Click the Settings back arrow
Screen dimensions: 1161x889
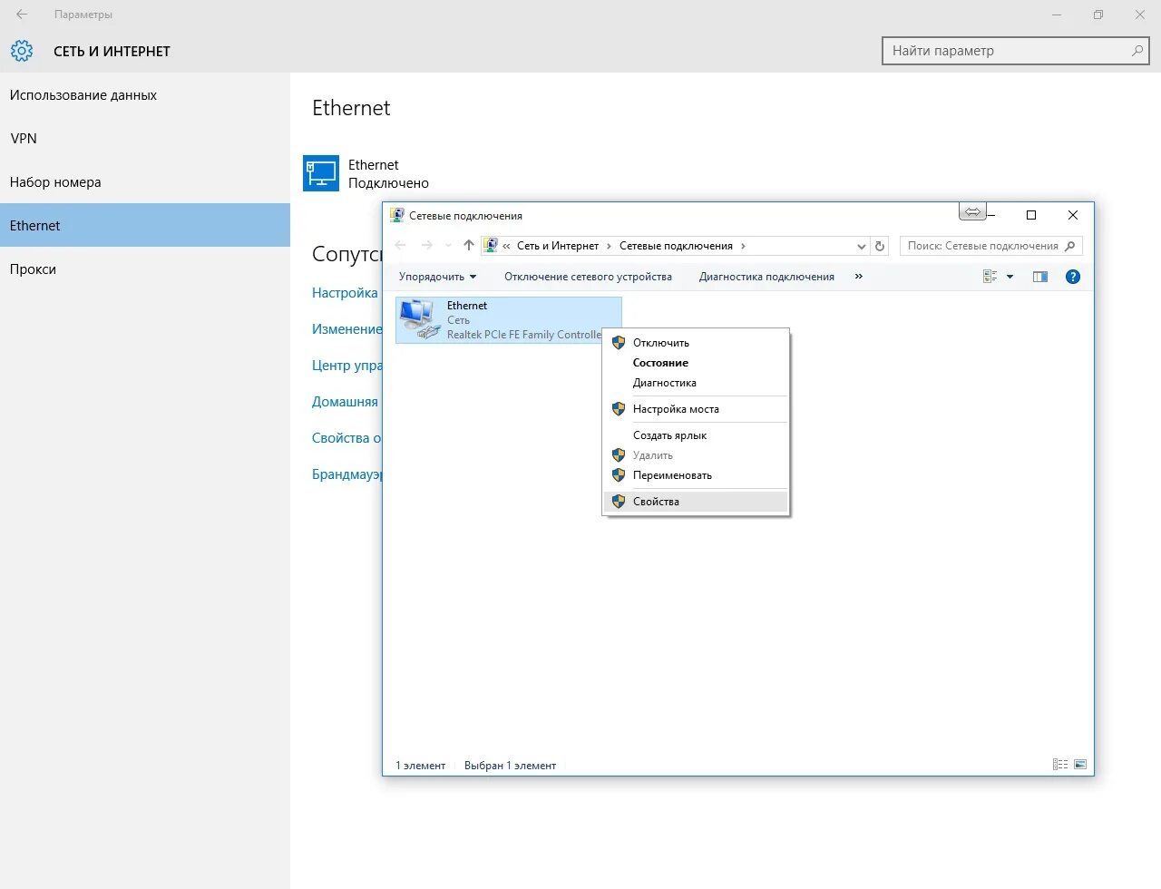click(x=22, y=15)
